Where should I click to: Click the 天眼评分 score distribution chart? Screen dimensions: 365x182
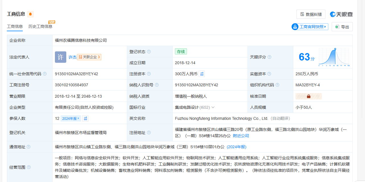[x=334, y=57]
